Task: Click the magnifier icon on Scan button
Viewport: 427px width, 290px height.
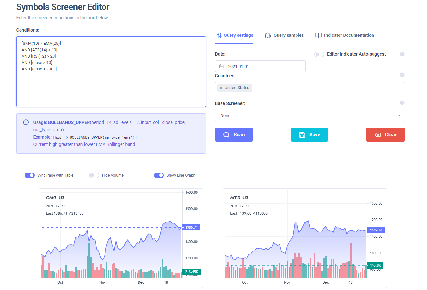Action: tap(226, 135)
